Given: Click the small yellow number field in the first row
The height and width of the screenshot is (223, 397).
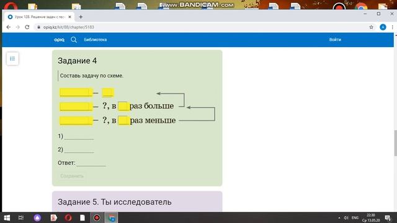Looking at the screenshot, I should click(108, 92).
